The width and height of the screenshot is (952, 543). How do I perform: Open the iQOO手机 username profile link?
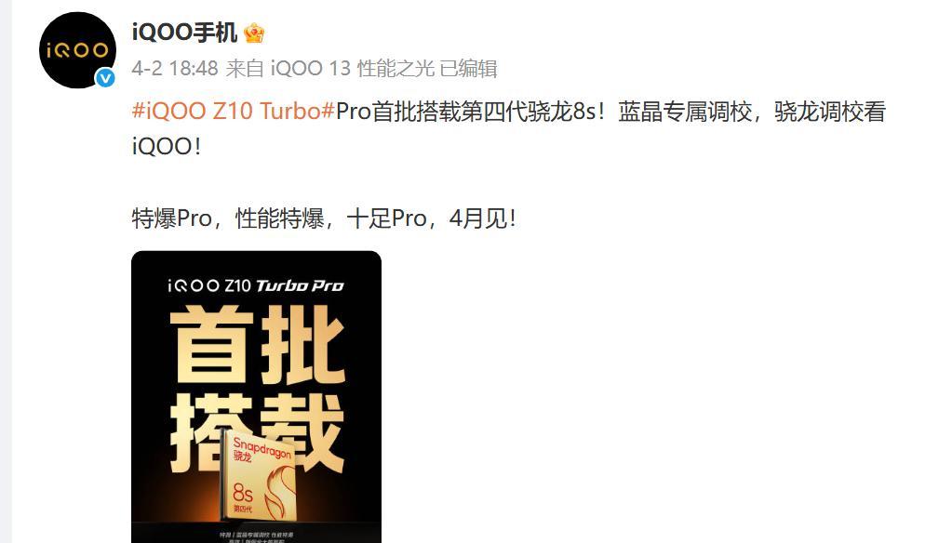pyautogui.click(x=184, y=33)
